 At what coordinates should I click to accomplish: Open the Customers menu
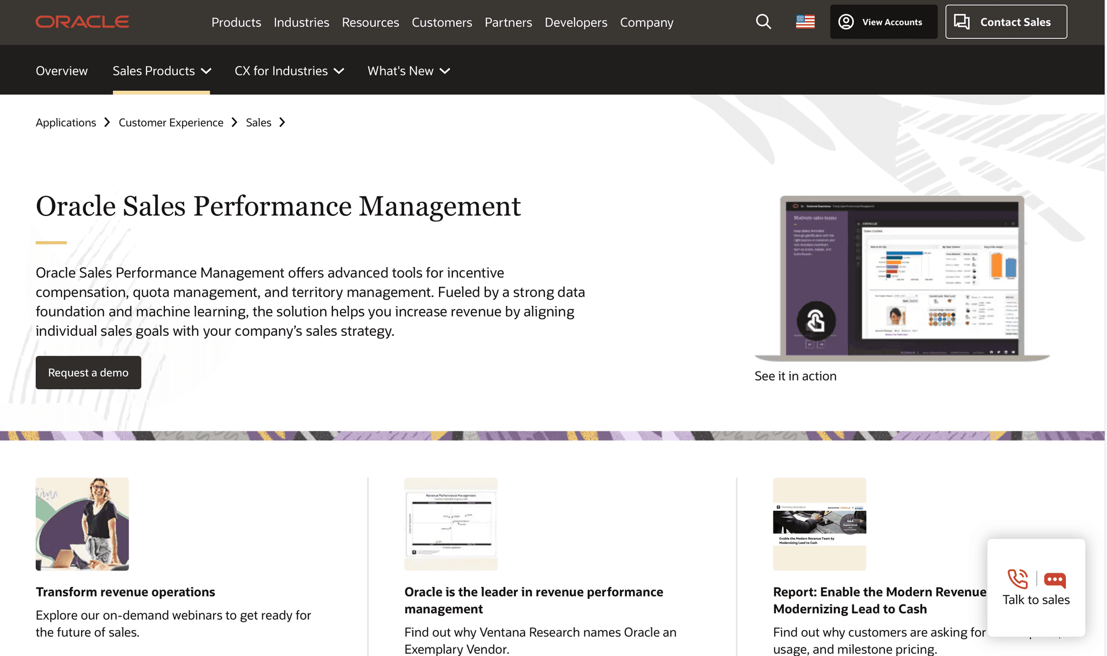pos(442,22)
